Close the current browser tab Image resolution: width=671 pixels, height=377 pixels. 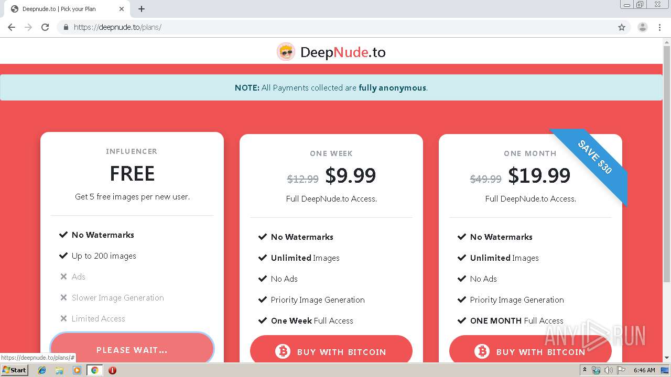pos(122,9)
